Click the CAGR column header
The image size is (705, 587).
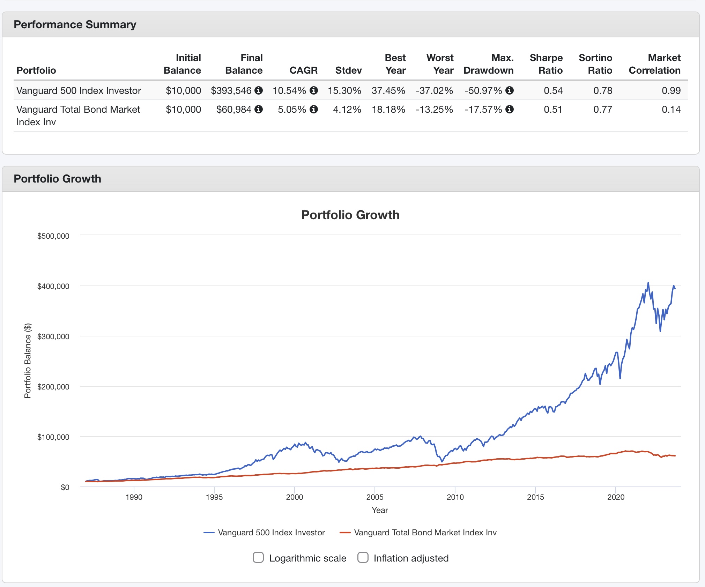pyautogui.click(x=304, y=70)
